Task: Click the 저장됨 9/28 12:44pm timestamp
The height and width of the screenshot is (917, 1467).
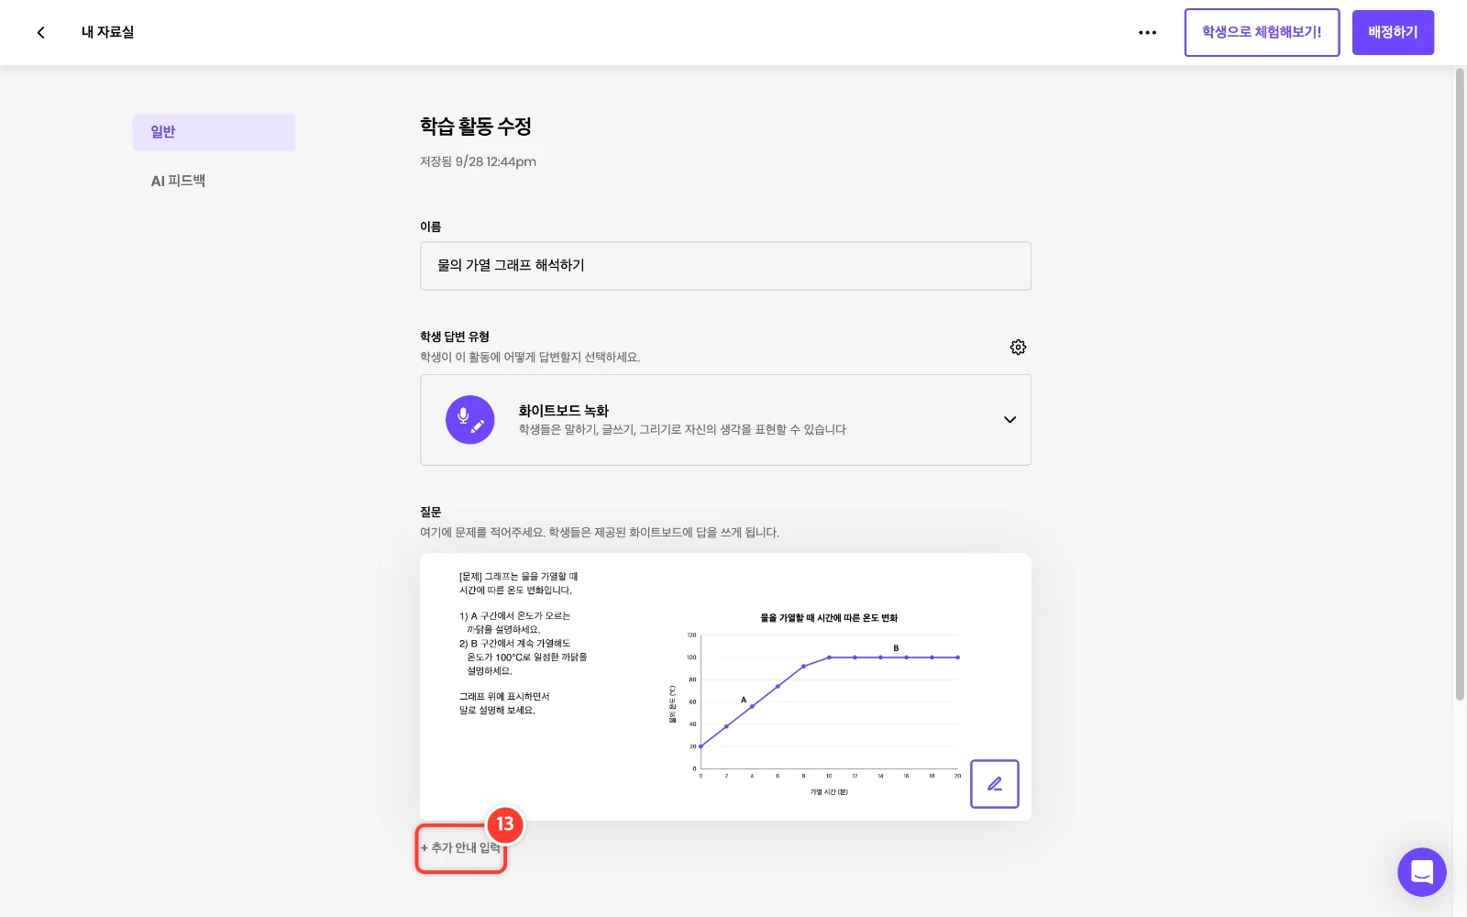Action: pyautogui.click(x=478, y=161)
